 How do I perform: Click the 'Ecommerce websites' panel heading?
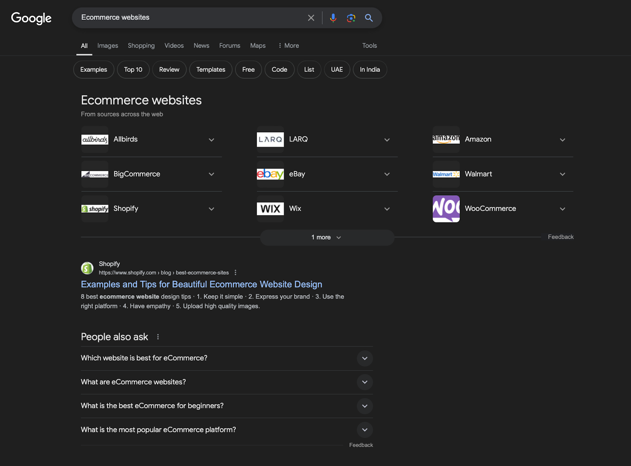141,100
